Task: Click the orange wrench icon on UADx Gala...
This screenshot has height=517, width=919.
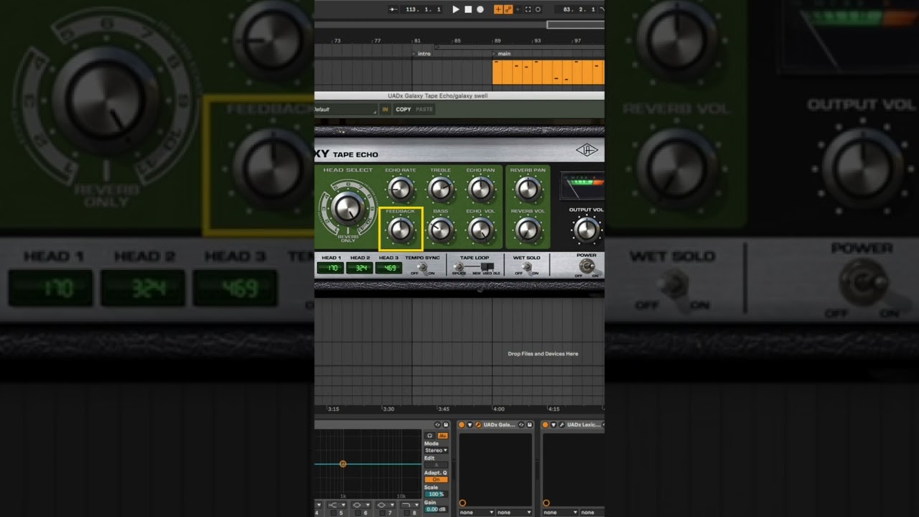Action: pos(478,425)
